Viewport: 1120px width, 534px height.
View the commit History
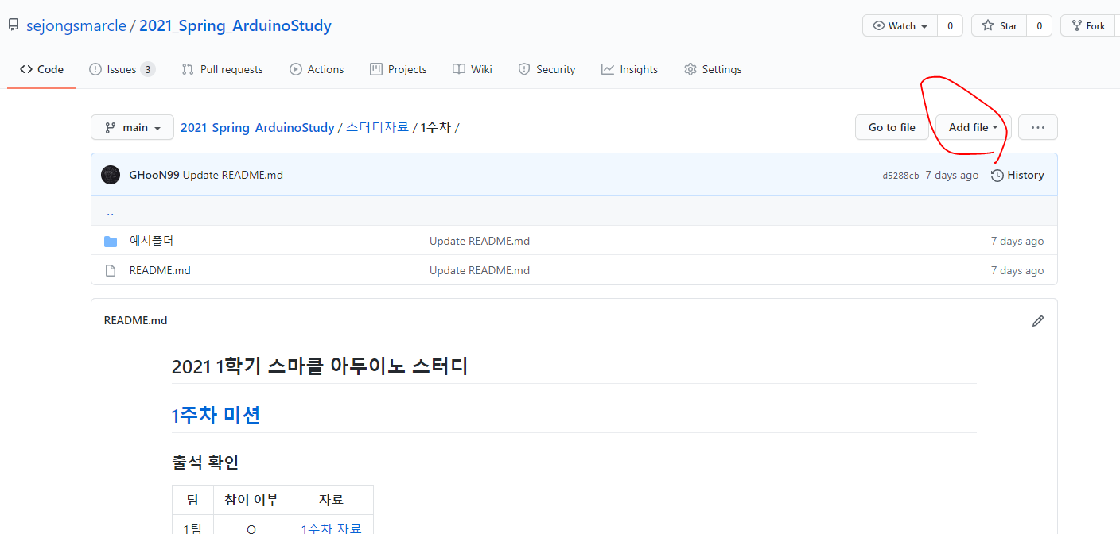coord(1017,175)
